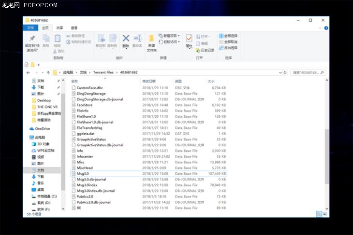Click the Rename (重命名) icon
This screenshot has height=235, width=353.
click(137, 38)
